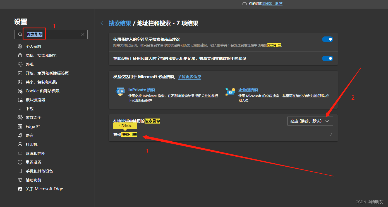Click the 4 项结果 yellow tooltip
This screenshot has height=207, width=388.
pyautogui.click(x=125, y=126)
